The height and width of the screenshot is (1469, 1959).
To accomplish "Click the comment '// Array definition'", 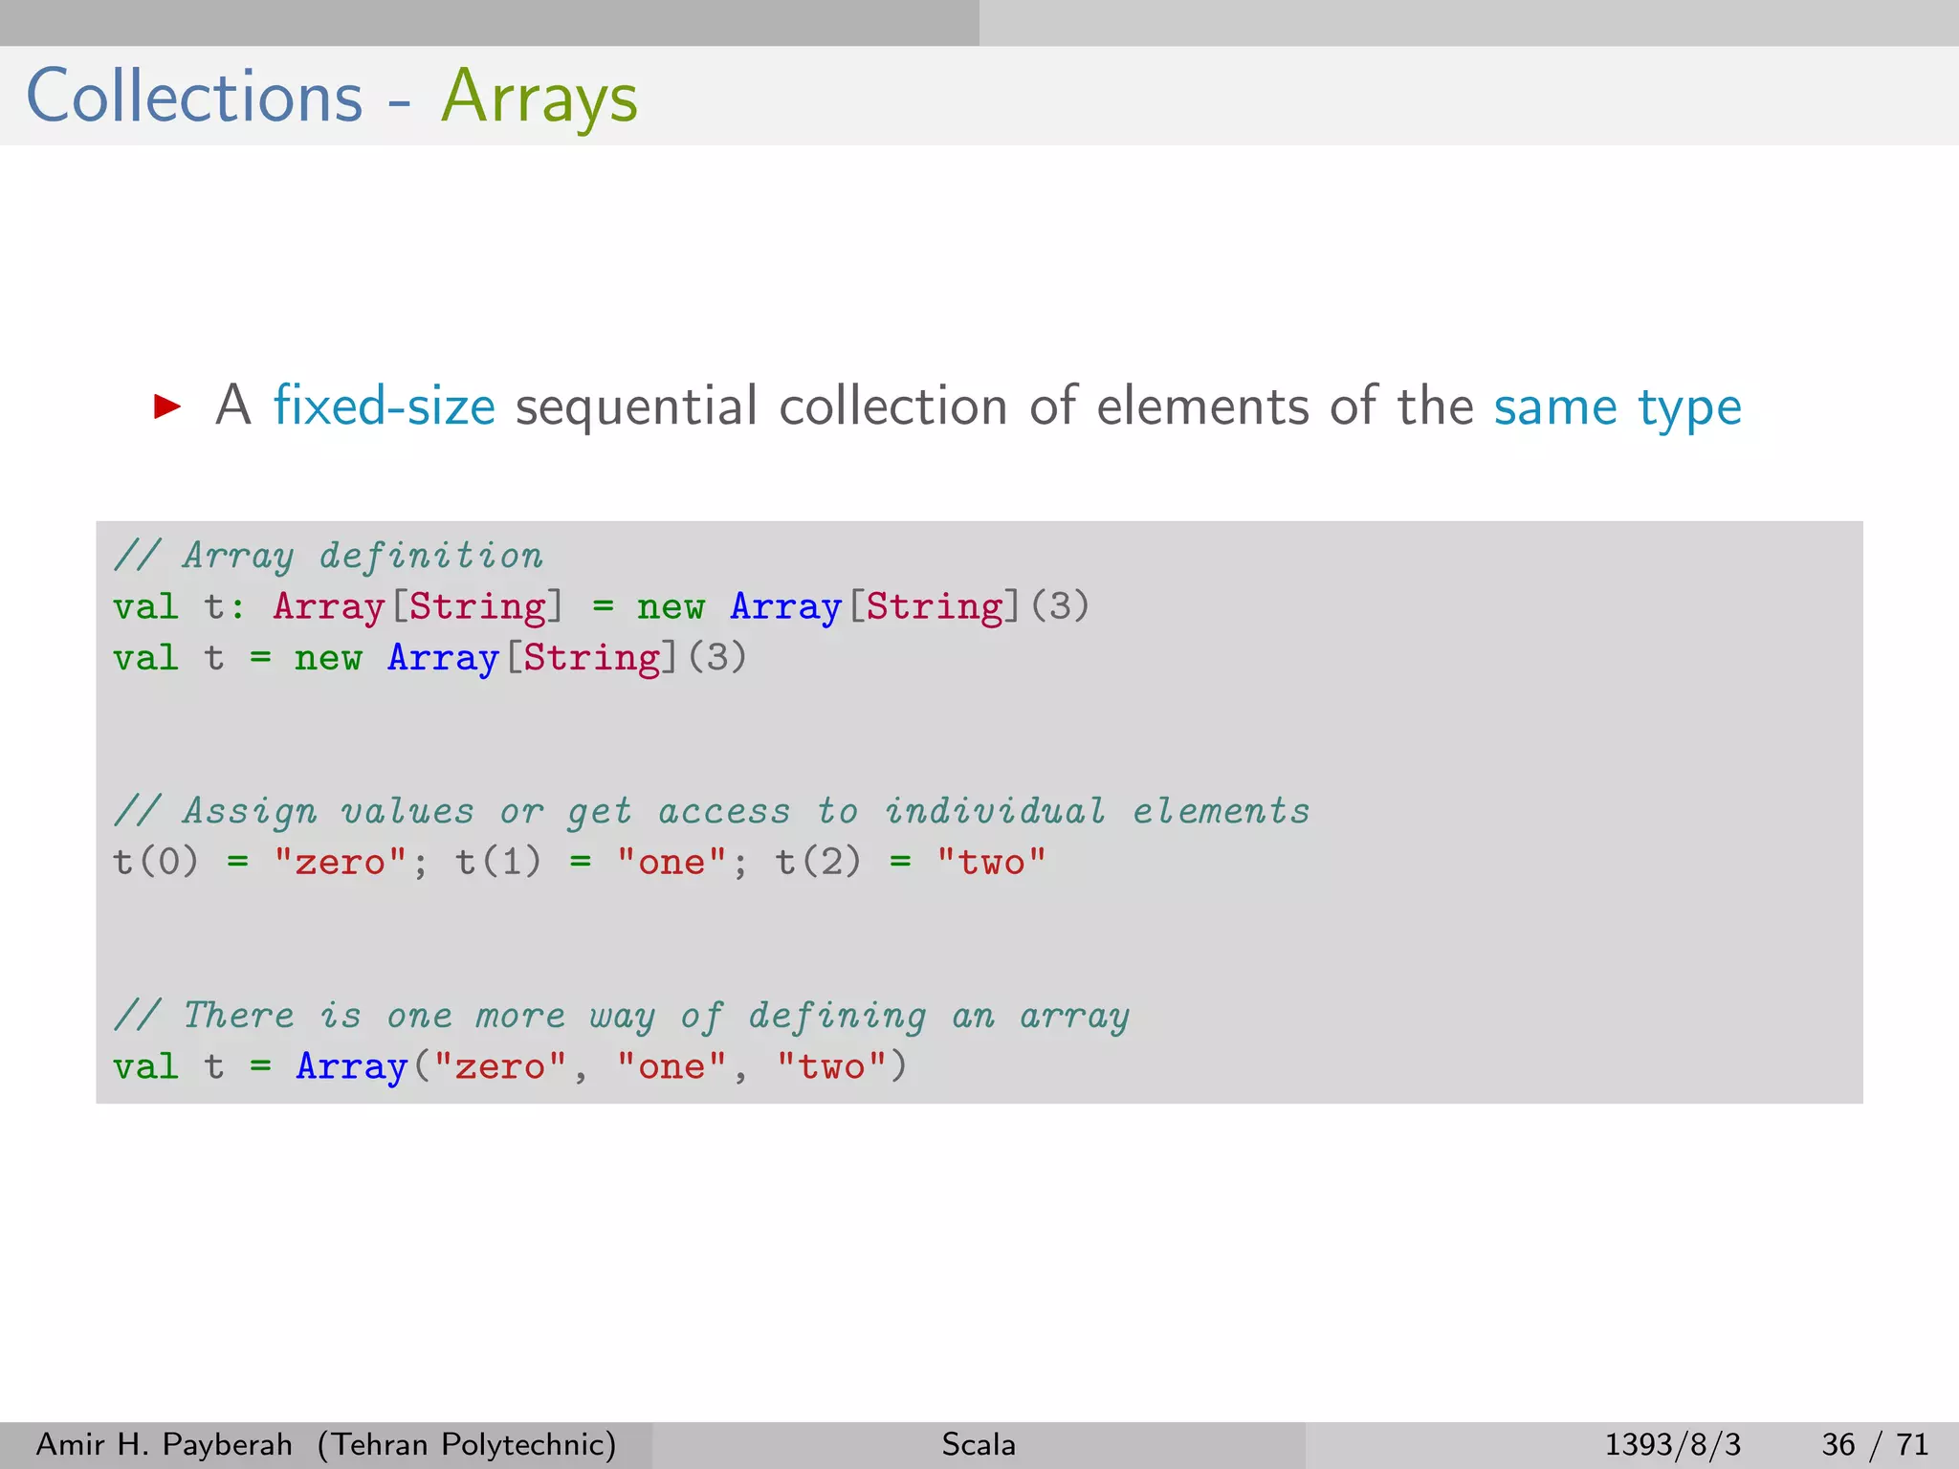I will pyautogui.click(x=328, y=556).
